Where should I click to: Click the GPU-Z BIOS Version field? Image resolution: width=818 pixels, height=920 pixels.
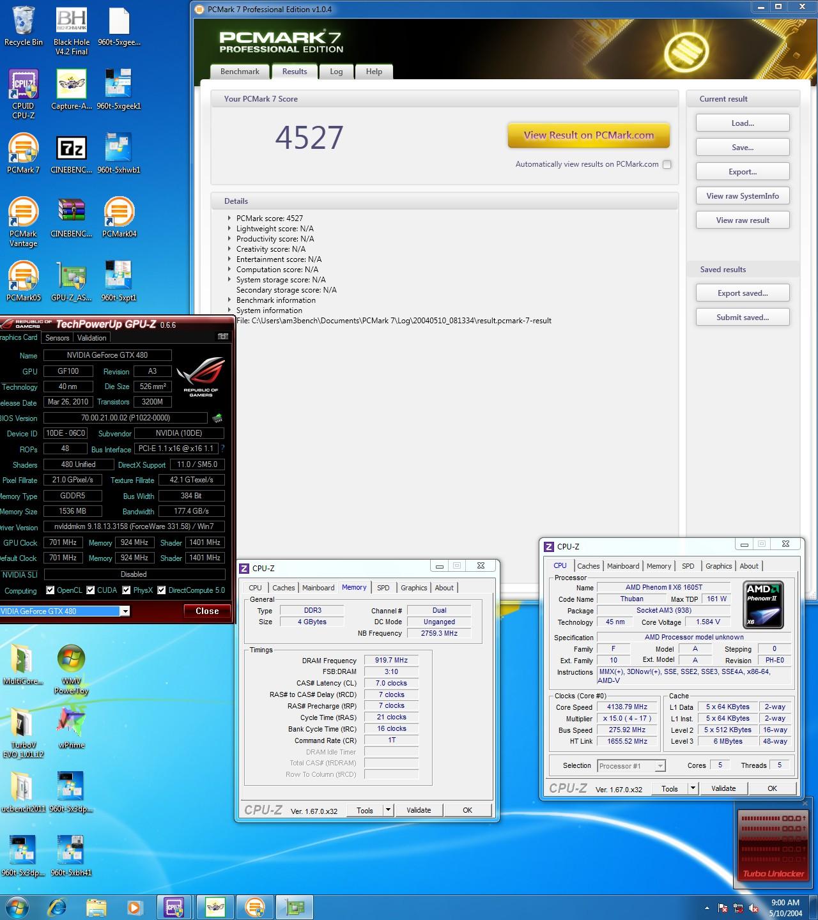pyautogui.click(x=125, y=418)
